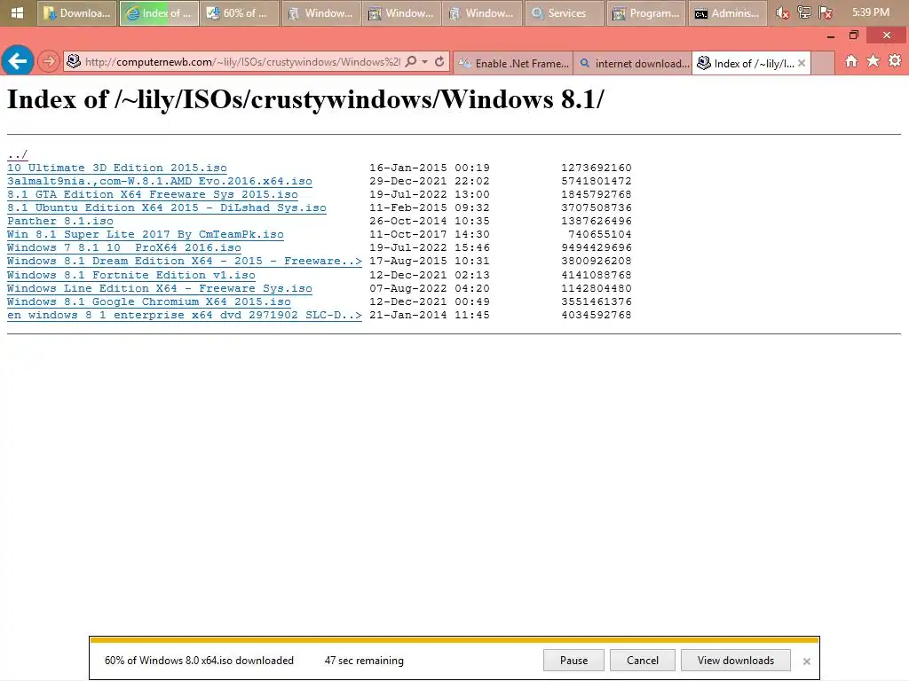Open Favorites star icon
Viewport: 909px width, 681px height.
point(873,61)
